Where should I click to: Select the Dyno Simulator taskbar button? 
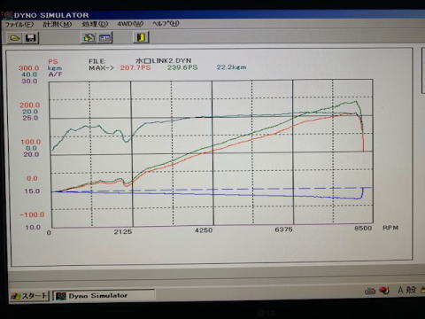[x=104, y=295]
